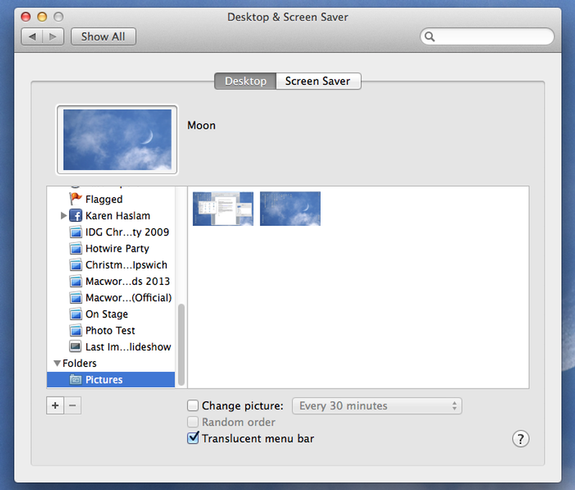Click the Facebook icon beside Karen Haslam
575x490 pixels.
[76, 216]
